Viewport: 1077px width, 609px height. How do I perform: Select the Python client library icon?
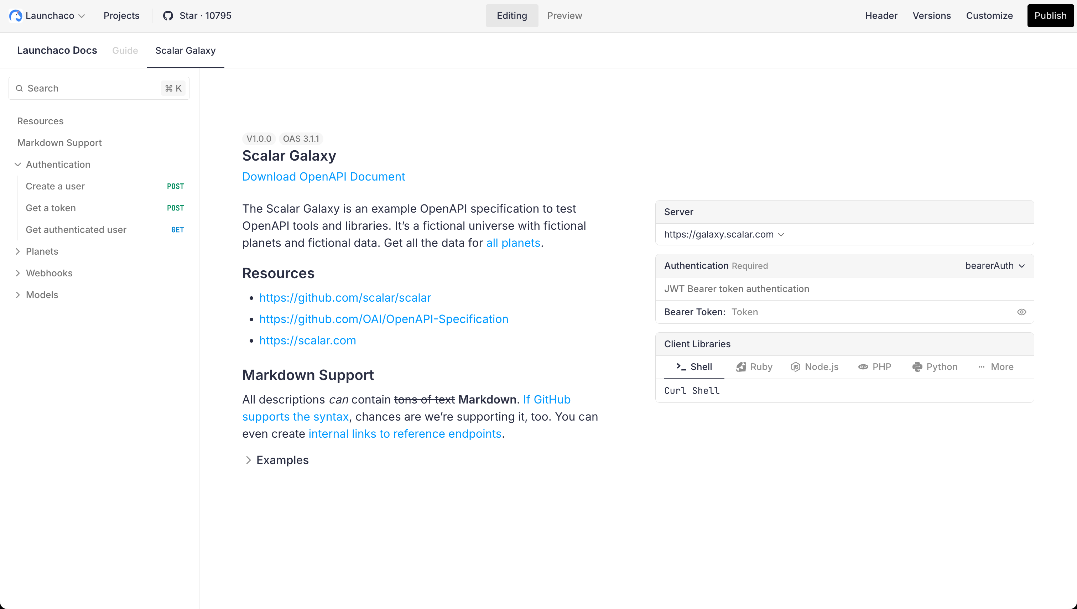pyautogui.click(x=917, y=367)
